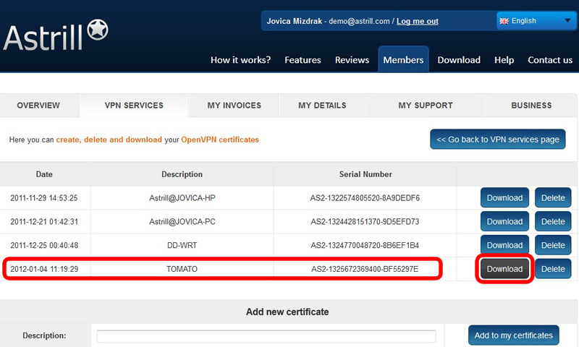The image size is (579, 347).
Task: Click the create, delete and download text
Action: pos(109,140)
